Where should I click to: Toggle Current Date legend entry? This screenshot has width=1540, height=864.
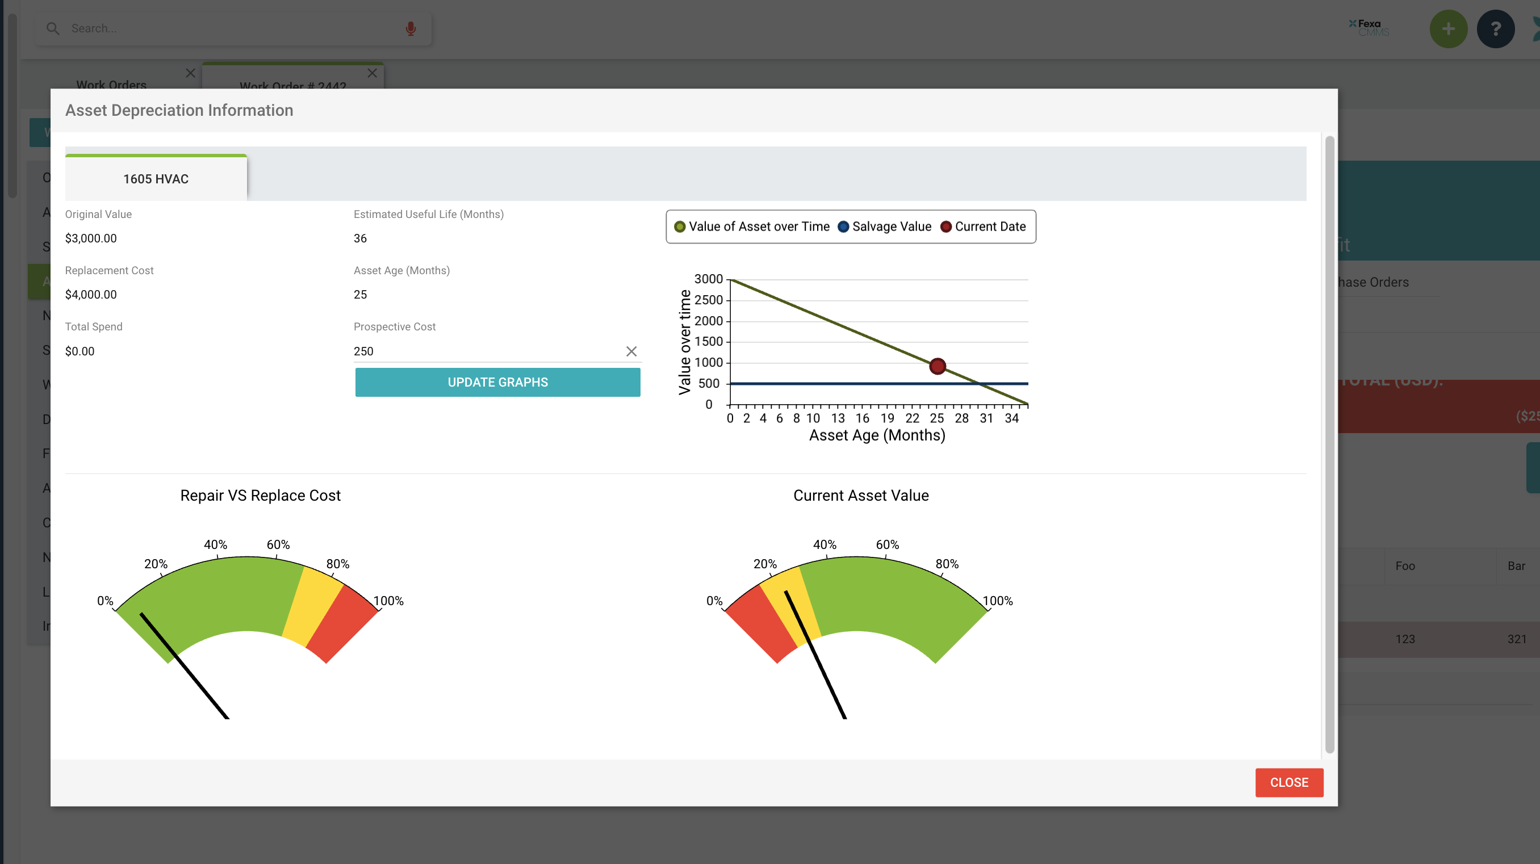(983, 227)
